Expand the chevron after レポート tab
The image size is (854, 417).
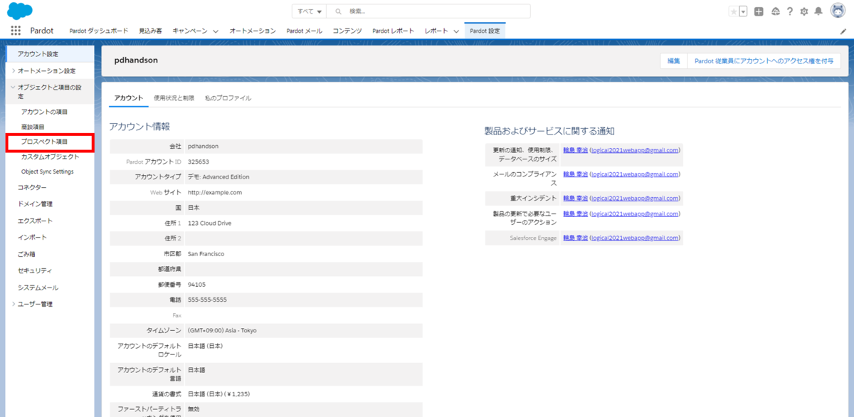tap(455, 31)
